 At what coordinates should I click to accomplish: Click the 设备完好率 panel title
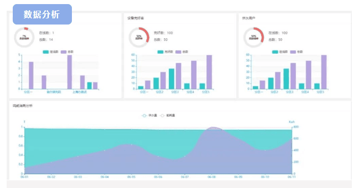tap(136, 18)
